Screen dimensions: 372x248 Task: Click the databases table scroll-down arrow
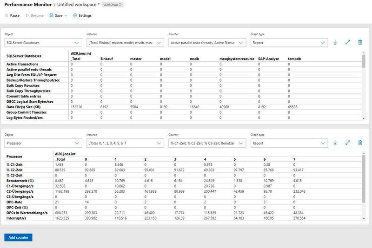[364, 118]
